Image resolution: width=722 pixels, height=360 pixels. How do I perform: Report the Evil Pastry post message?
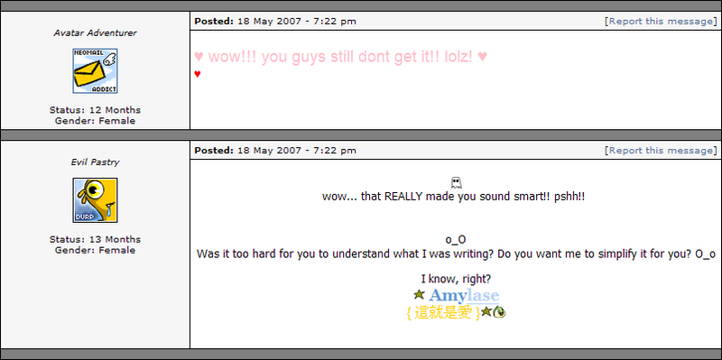(x=661, y=151)
